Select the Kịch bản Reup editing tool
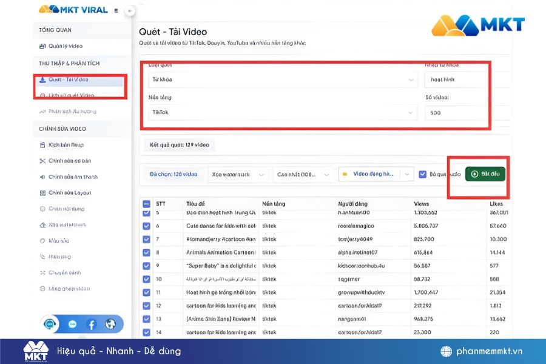The image size is (546, 364). pos(64,144)
